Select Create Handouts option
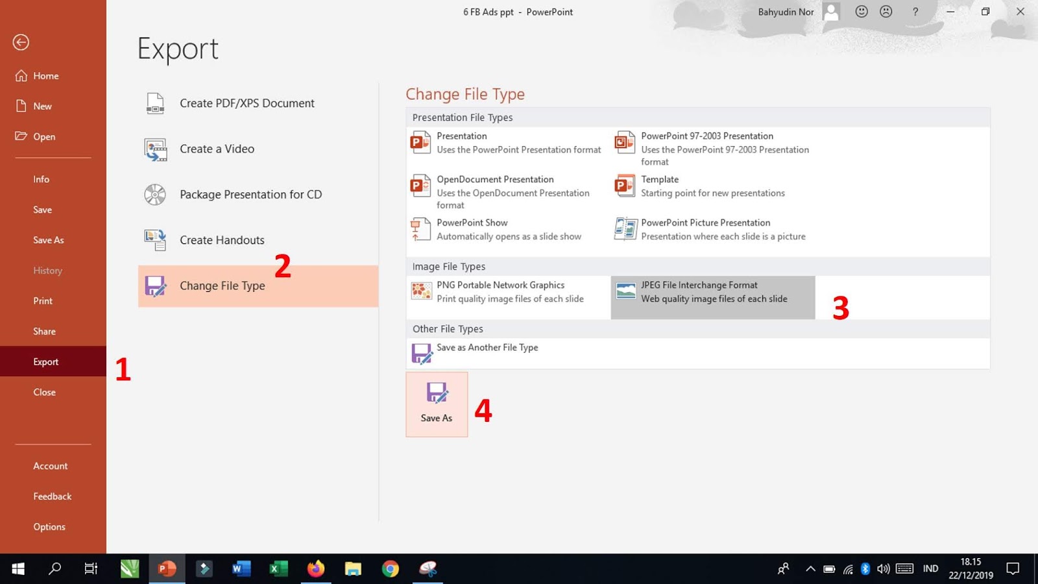 coord(258,240)
